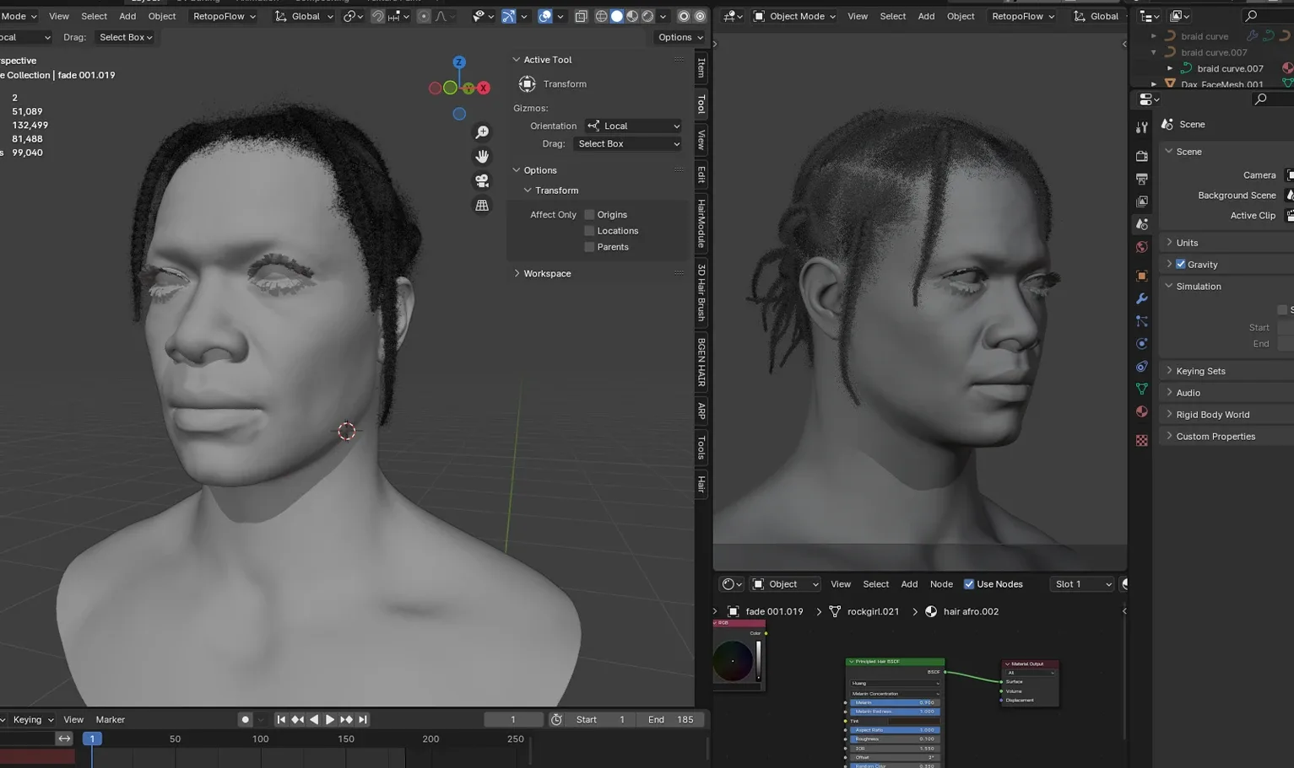Adjust the Roughness slider in Principled Hair BSDF
1294x768 pixels.
coord(895,739)
